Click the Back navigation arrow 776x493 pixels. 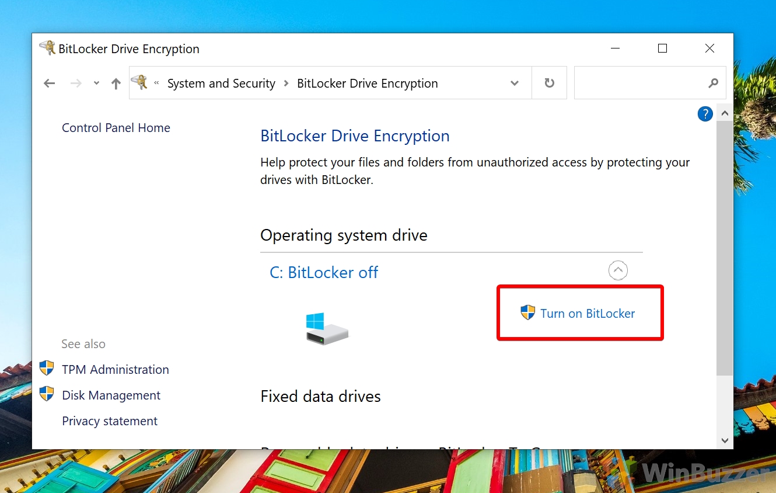point(50,84)
